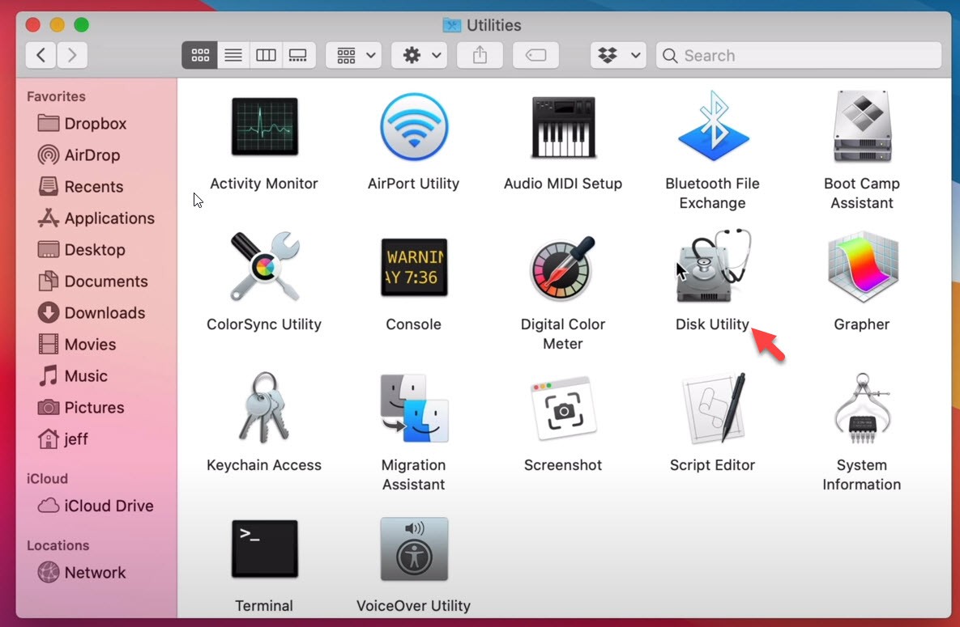This screenshot has height=627, width=960.
Task: Open AirPort Utility icon
Action: point(414,127)
